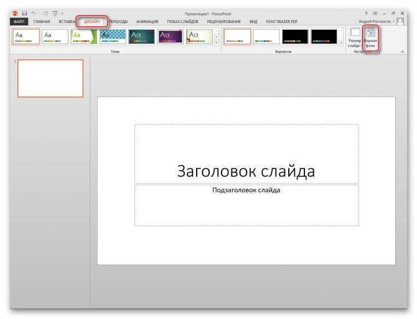Open the Customize Quick Access Toolbar arrow
This screenshot has width=417, height=319.
click(x=62, y=13)
